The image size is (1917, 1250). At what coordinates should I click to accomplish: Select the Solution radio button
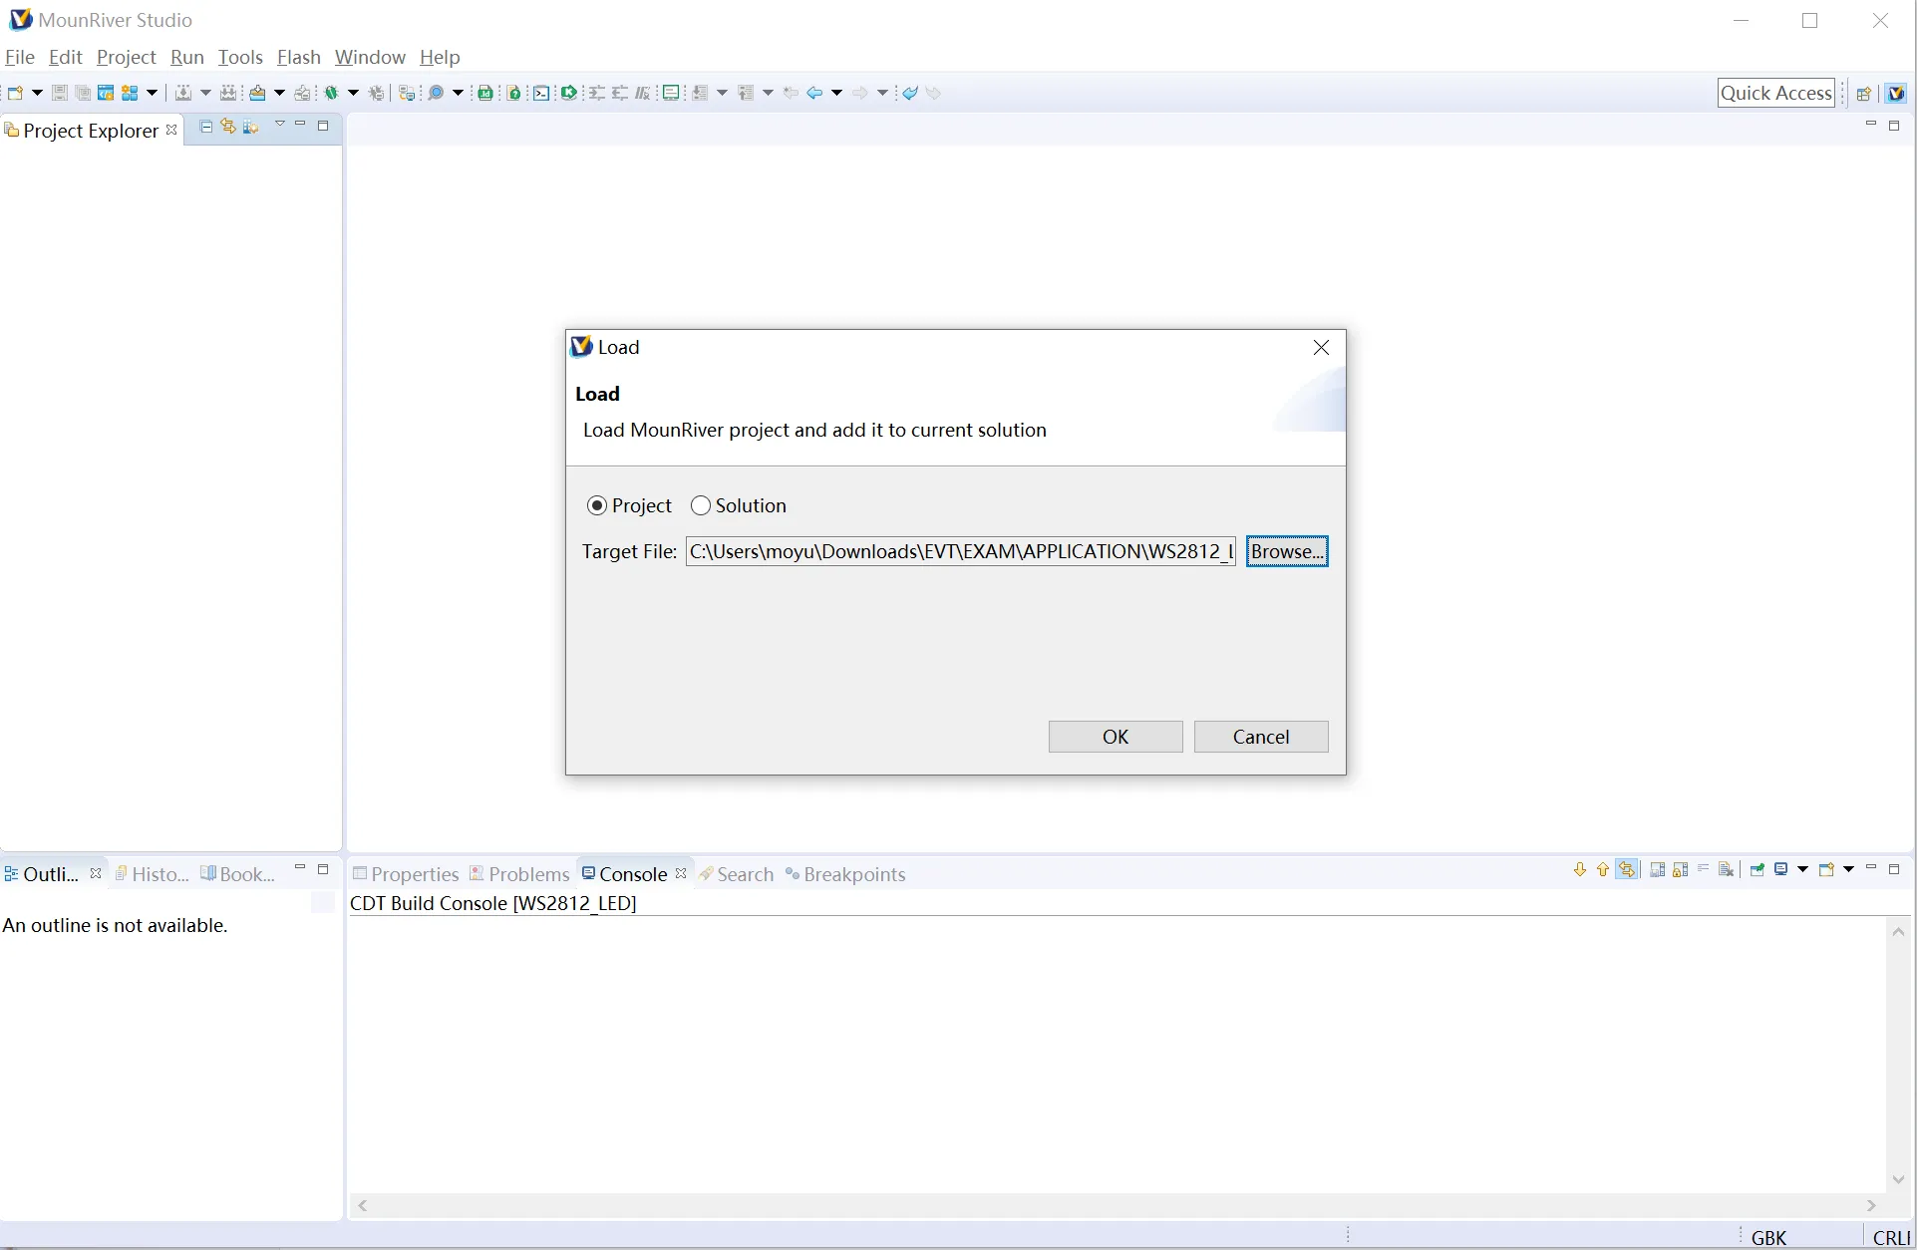[701, 505]
